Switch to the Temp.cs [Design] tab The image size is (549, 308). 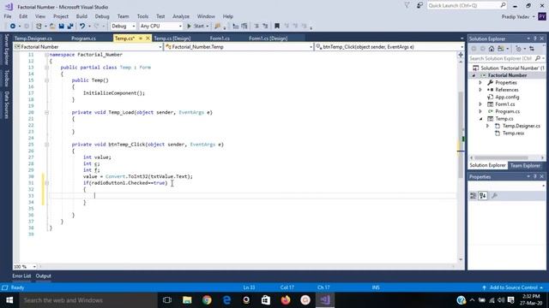172,38
